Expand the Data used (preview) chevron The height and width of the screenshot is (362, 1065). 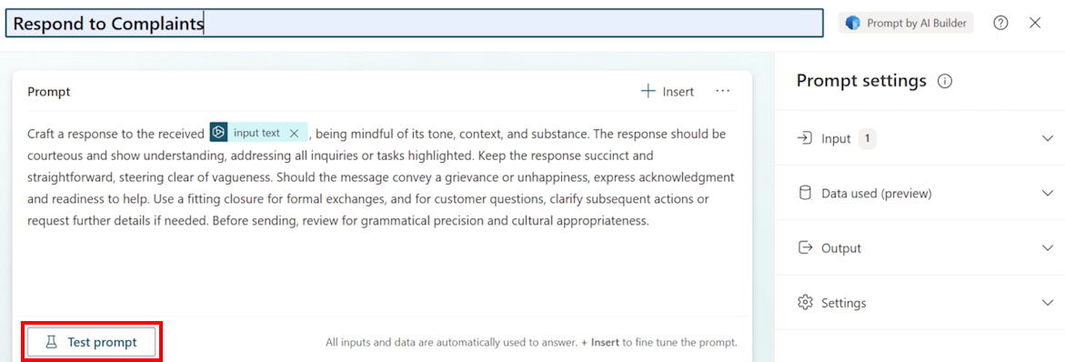point(1047,194)
